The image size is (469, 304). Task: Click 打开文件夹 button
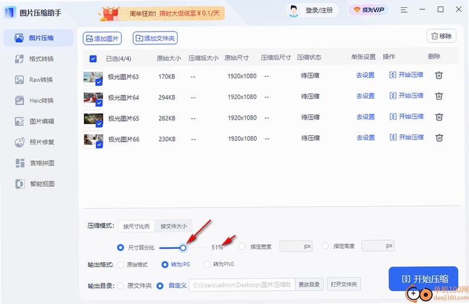pyautogui.click(x=344, y=284)
